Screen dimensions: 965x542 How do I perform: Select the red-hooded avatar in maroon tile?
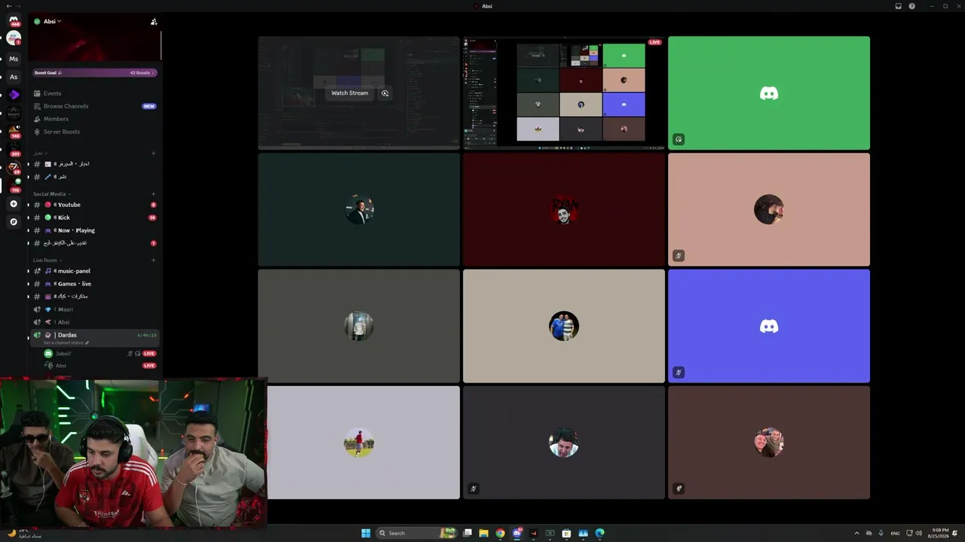[564, 210]
